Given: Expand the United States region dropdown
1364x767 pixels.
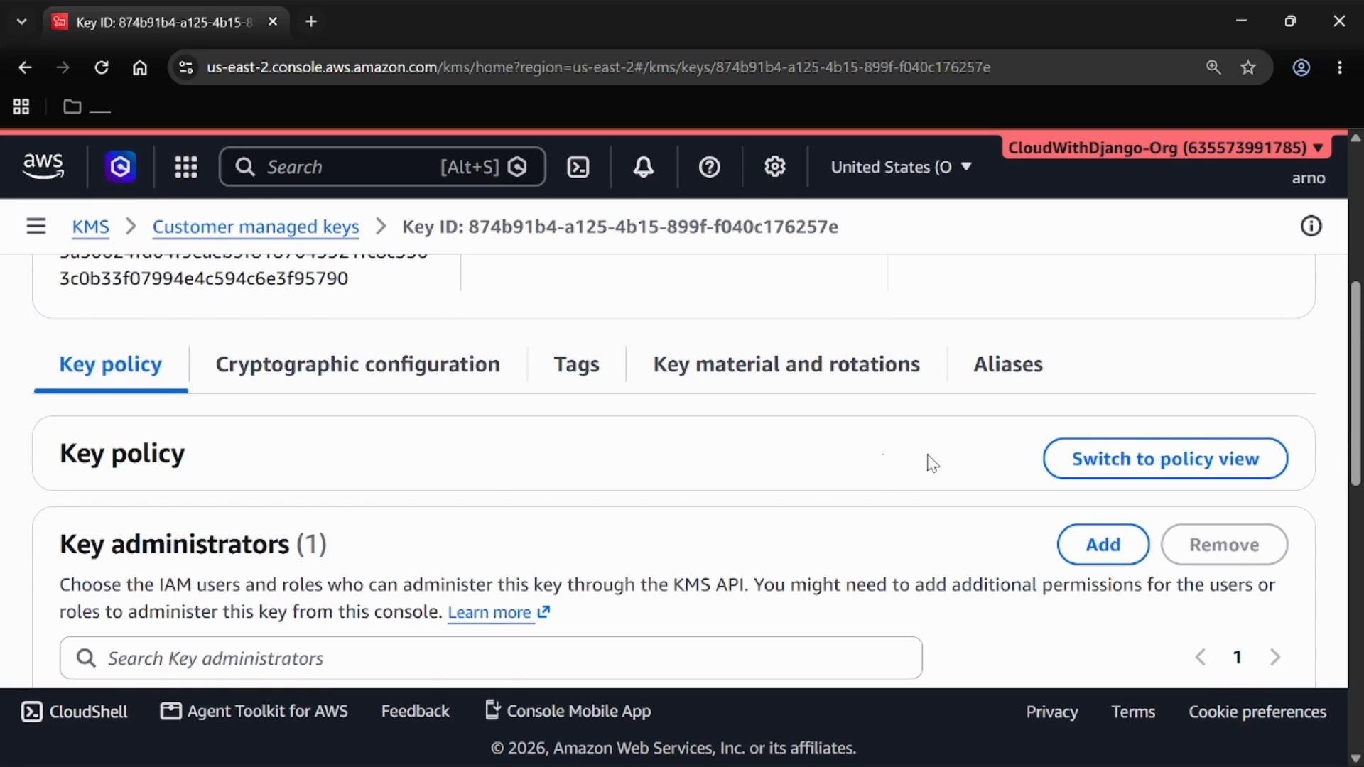Looking at the screenshot, I should (901, 167).
